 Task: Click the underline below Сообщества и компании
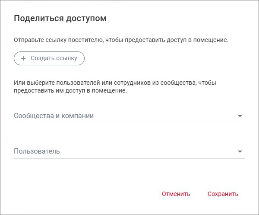pos(129,123)
